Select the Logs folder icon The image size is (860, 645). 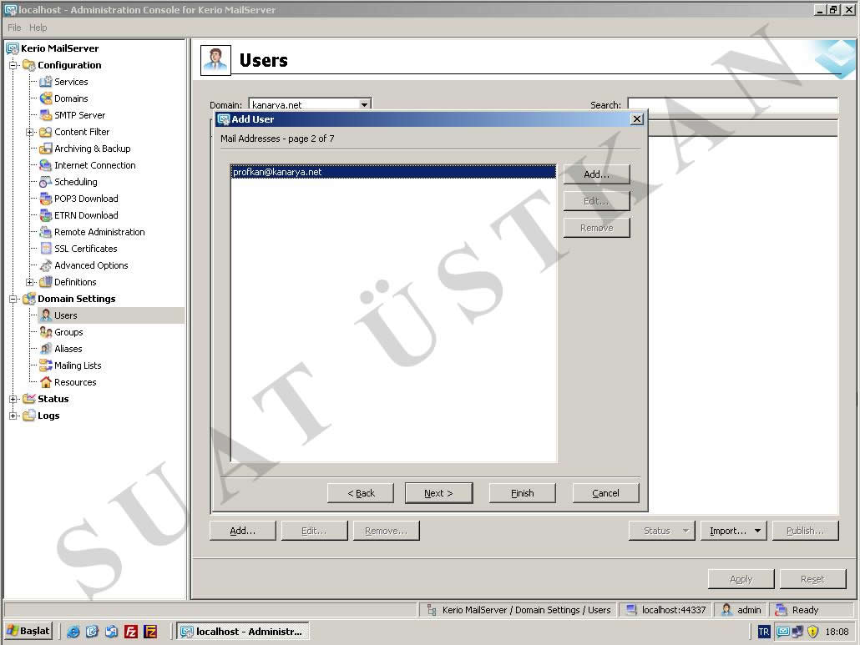pos(29,416)
